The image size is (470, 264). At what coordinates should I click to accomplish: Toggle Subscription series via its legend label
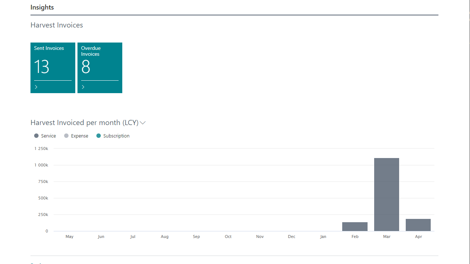tap(116, 136)
